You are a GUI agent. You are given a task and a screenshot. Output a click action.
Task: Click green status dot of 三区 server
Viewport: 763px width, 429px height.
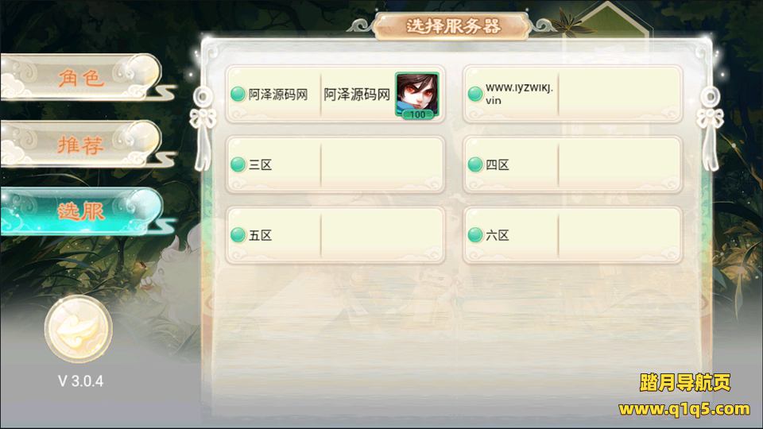click(238, 164)
